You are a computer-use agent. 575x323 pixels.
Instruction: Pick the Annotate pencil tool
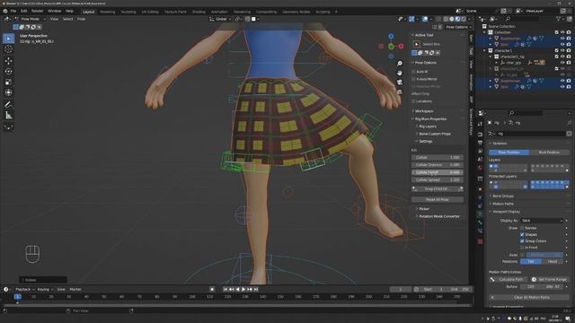click(x=8, y=105)
